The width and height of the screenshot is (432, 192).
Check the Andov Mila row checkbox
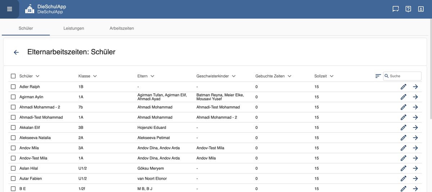(13, 148)
